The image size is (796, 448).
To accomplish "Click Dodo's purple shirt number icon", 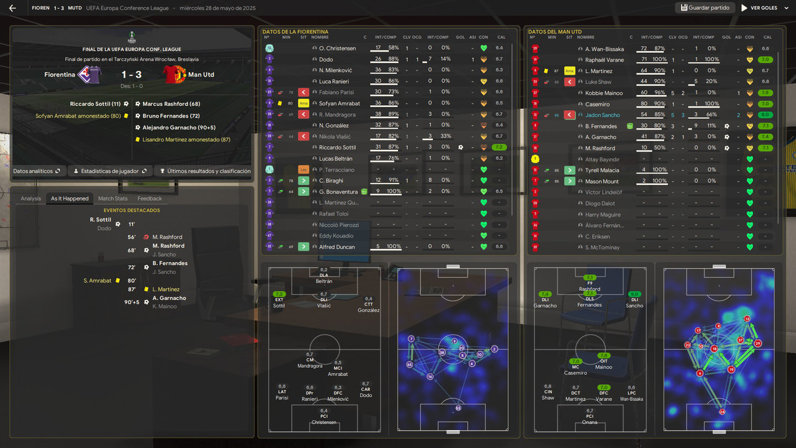I will 269,59.
